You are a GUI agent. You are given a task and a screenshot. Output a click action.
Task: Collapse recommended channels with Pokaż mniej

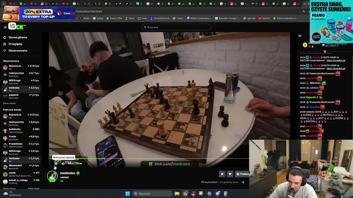point(33,188)
